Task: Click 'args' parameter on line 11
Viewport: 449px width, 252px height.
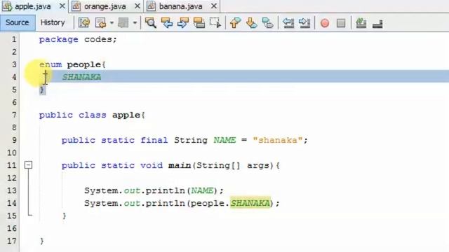Action: pos(258,166)
